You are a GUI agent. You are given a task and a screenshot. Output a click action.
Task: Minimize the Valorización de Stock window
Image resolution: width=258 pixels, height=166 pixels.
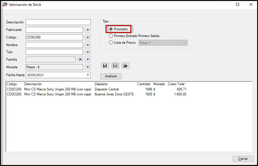224,5
